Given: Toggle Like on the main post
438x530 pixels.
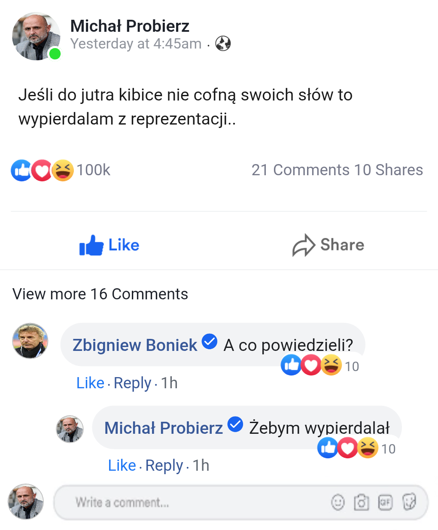Looking at the screenshot, I should pos(109,245).
